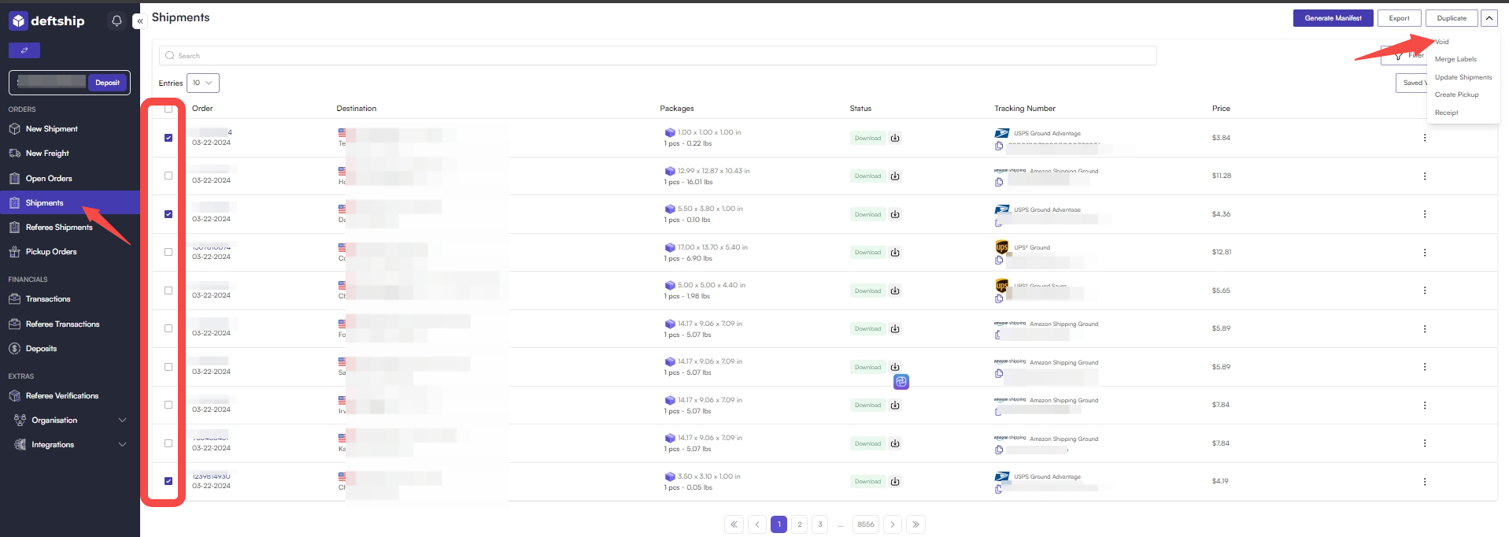This screenshot has width=1509, height=537.
Task: Copy the tracking number of the $3.84 shipment
Action: (x=999, y=146)
